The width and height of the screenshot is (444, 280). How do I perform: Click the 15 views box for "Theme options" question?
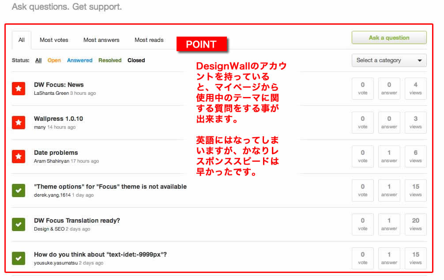[416, 190]
